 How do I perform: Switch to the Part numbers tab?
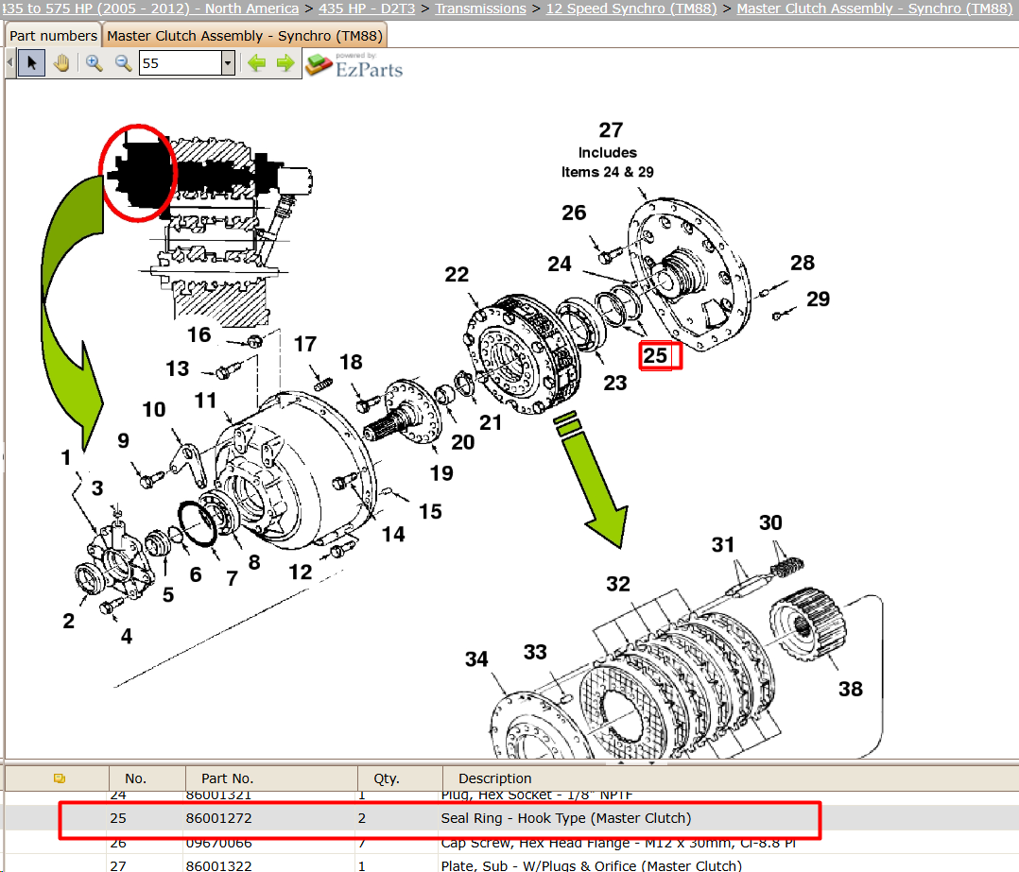coord(53,36)
